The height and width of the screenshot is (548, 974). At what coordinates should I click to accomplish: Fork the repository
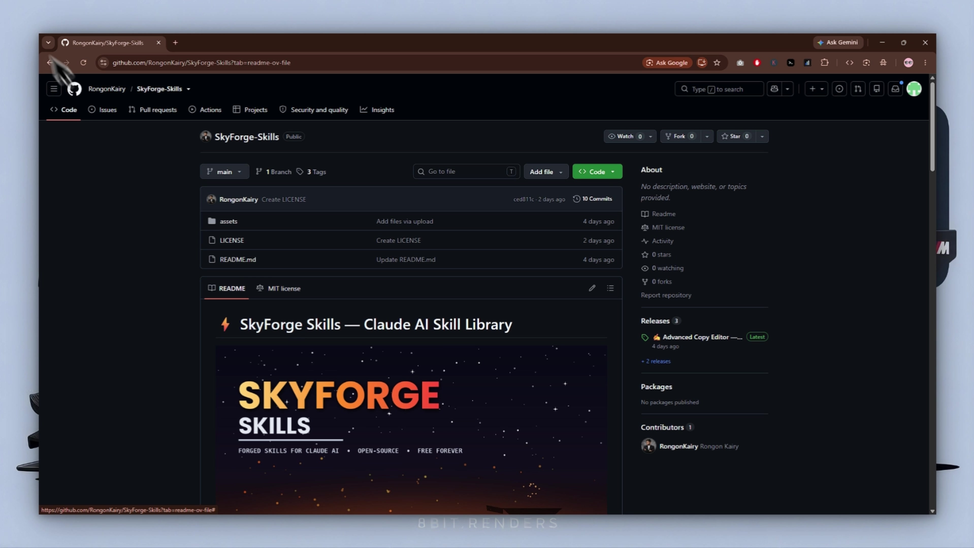(x=680, y=136)
